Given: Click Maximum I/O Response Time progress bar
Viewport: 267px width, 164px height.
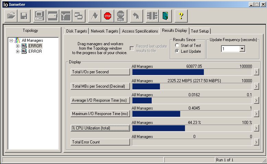Looking at the screenshot, I should coord(192,114).
